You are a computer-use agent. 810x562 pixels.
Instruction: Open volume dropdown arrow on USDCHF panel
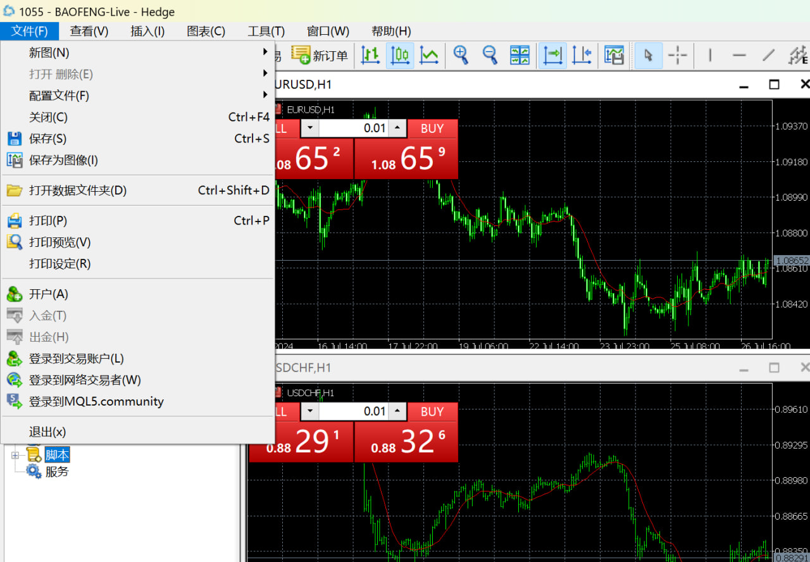coord(309,412)
